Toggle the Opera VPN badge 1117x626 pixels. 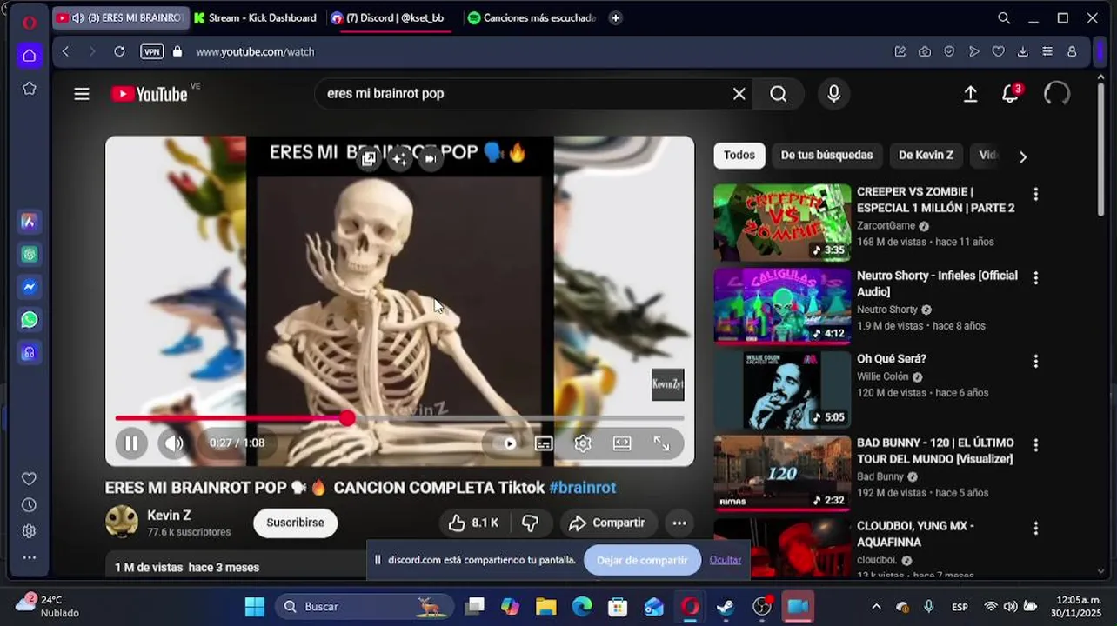tap(151, 51)
